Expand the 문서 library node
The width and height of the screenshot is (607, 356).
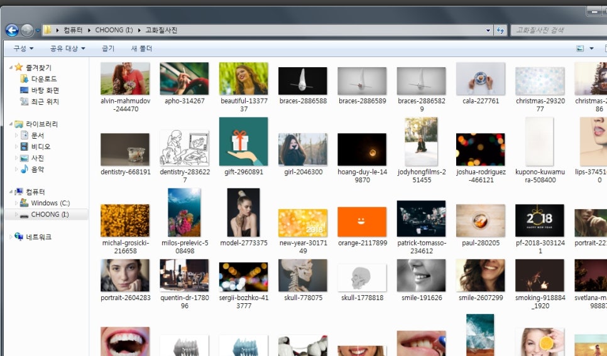tap(16, 136)
